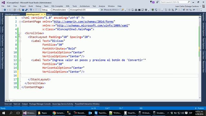
Task: Click the Visual Studio logo icon
Action: [3, 3]
